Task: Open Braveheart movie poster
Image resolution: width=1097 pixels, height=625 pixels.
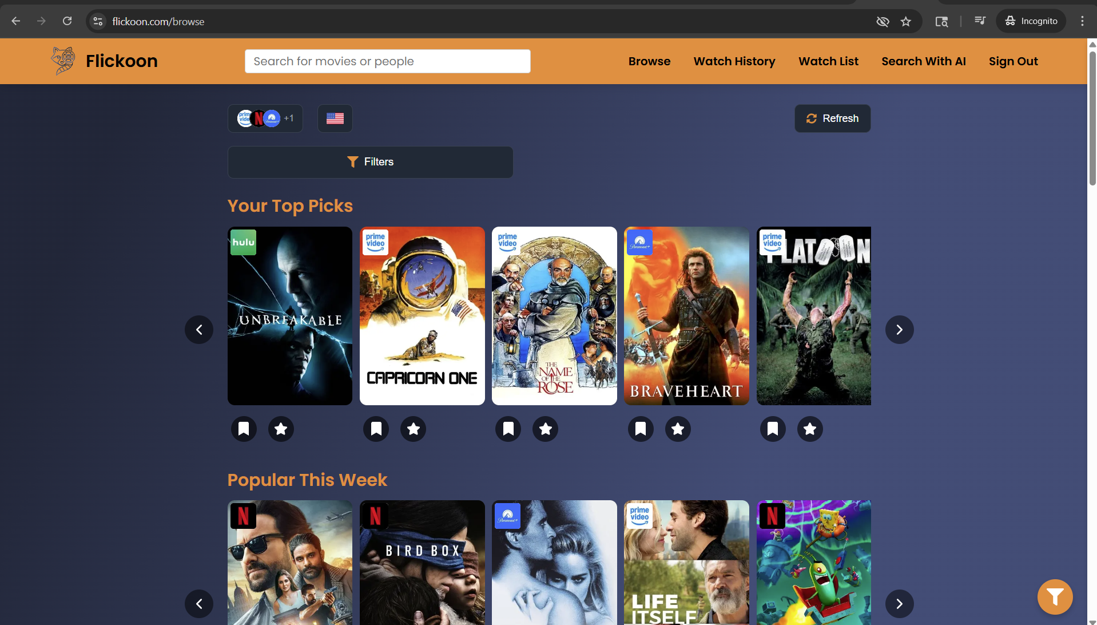Action: [686, 316]
